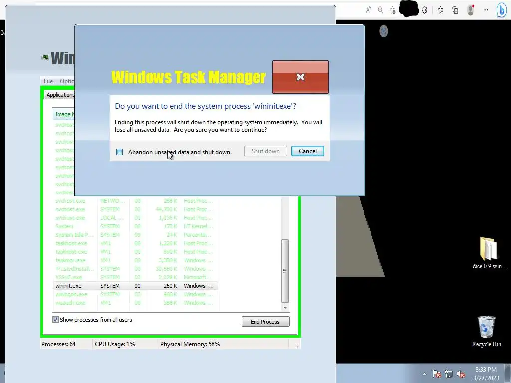Click the CPU Usage: 1% status entry
The image size is (511, 383).
coord(115,344)
